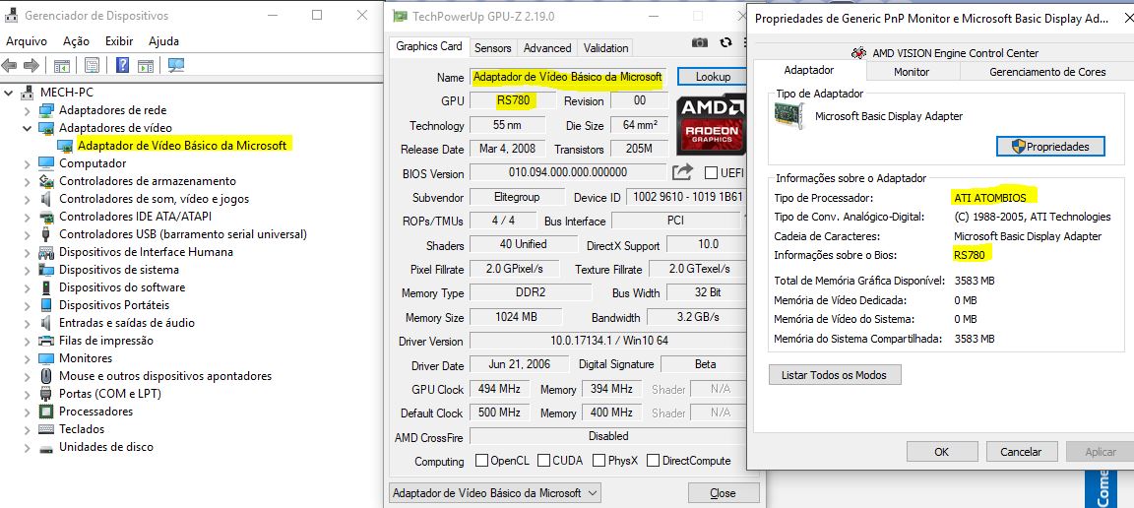Expand the Portas (COM e LPT) node
This screenshot has height=508, width=1134.
click(x=28, y=394)
